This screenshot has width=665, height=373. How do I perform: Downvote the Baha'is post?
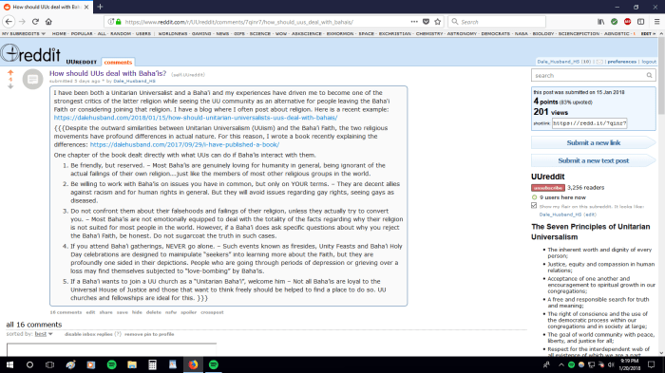(10, 86)
